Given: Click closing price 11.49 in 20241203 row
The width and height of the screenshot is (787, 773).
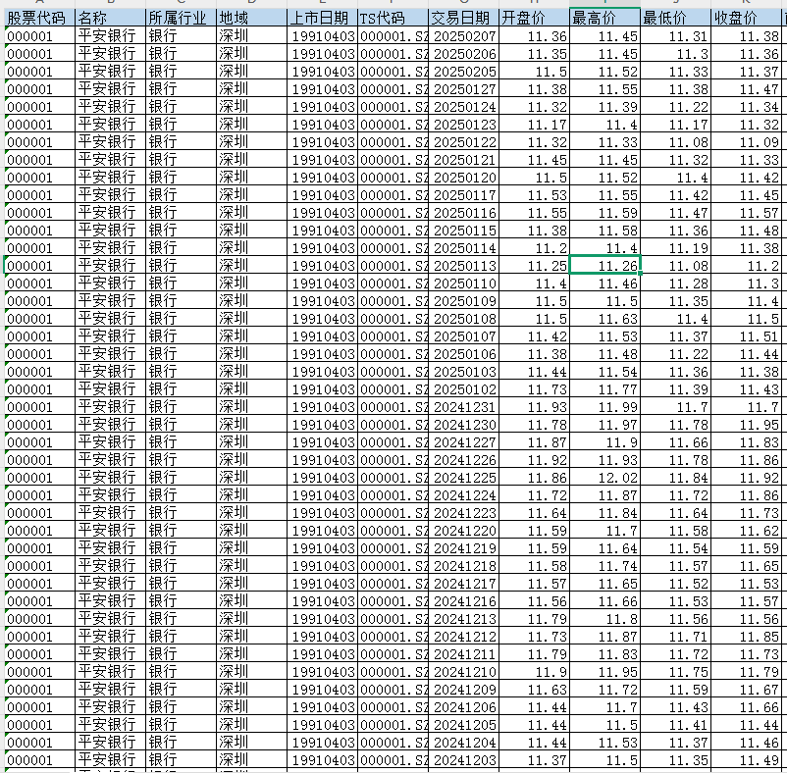Looking at the screenshot, I should (x=747, y=760).
